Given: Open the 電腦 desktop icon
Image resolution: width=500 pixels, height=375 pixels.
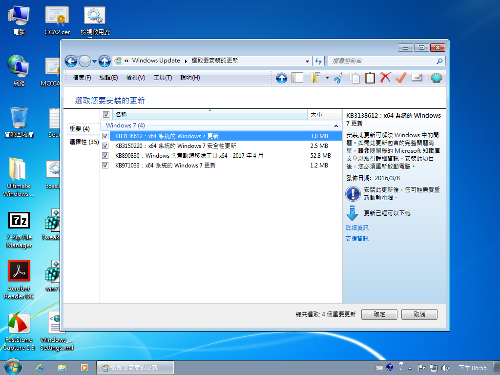Looking at the screenshot, I should pos(19,20).
